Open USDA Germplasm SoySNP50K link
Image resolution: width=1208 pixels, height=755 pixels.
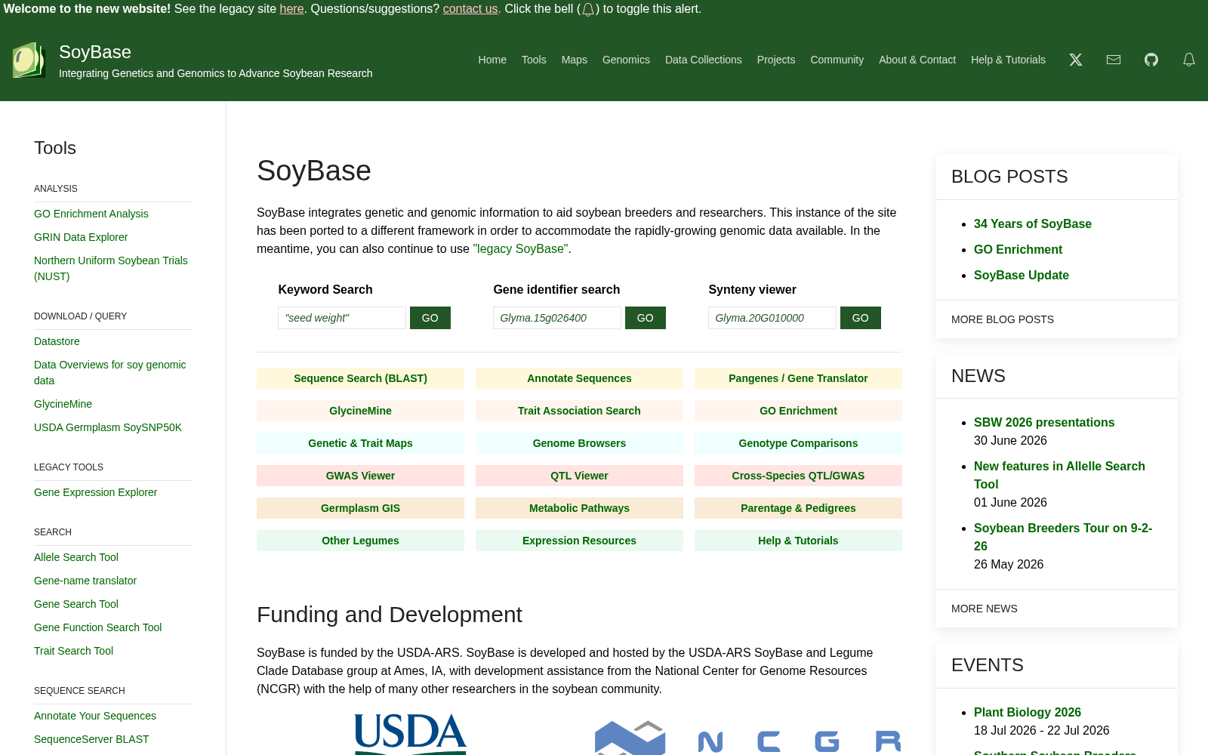(108, 427)
